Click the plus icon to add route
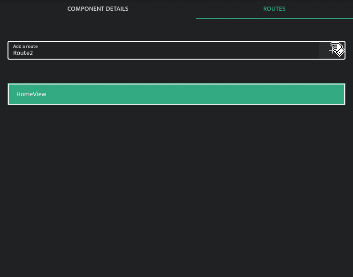This screenshot has width=353, height=277. point(332,50)
